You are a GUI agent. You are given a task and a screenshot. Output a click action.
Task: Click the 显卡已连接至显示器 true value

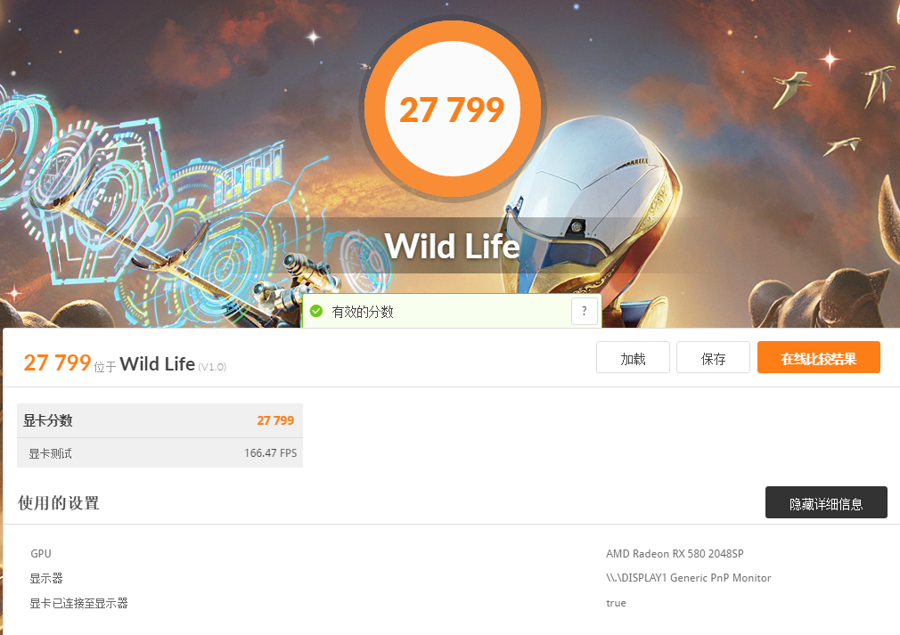pyautogui.click(x=616, y=603)
